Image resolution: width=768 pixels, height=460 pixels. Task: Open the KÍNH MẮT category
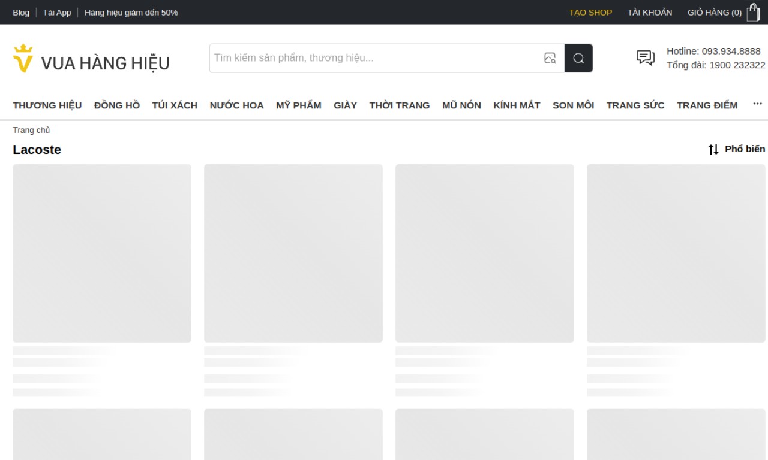coord(517,105)
